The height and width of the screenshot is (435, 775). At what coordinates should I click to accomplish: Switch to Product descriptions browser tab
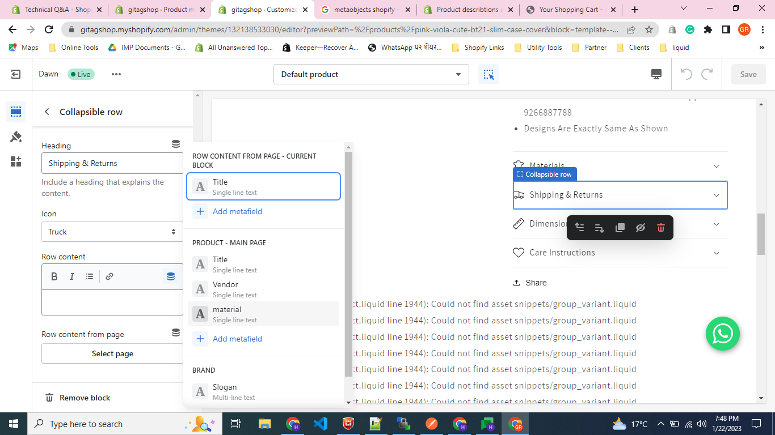(468, 10)
